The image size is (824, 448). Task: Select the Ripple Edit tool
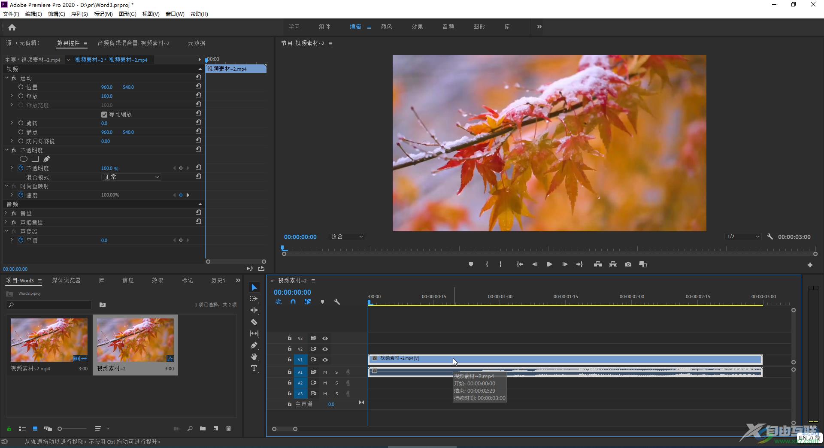(254, 310)
